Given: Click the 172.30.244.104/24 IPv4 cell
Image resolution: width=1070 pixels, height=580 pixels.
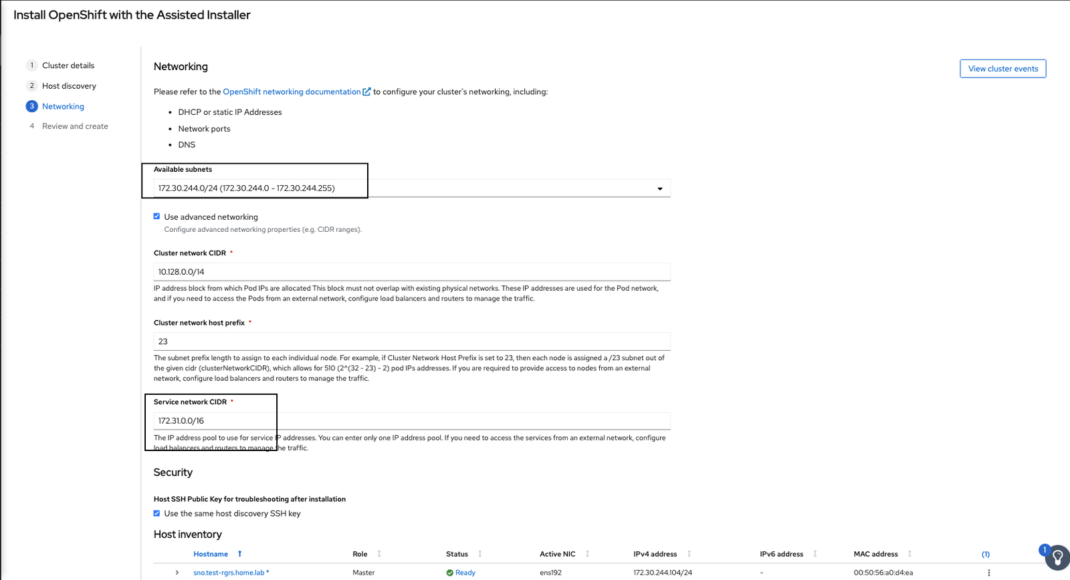Looking at the screenshot, I should [x=663, y=573].
